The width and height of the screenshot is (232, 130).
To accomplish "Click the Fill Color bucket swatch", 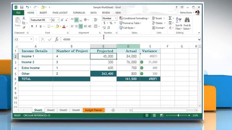I will tap(57, 26).
